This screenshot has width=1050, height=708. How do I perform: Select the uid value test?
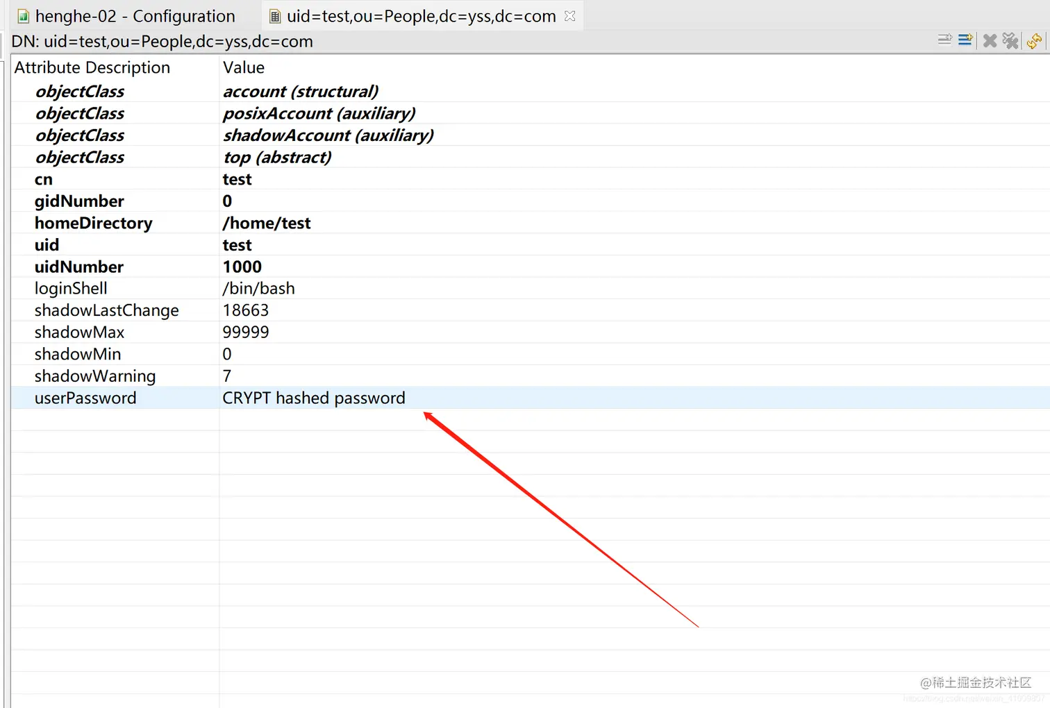(237, 245)
